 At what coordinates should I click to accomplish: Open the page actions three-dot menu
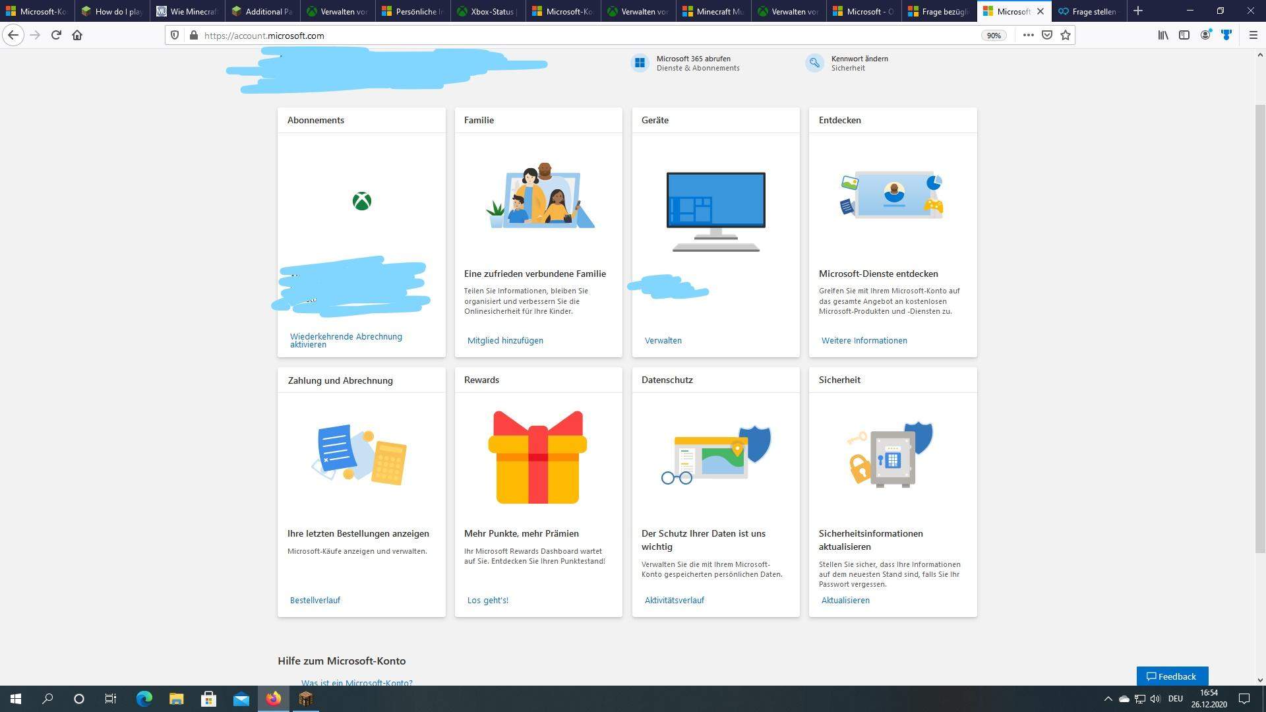[x=1028, y=35]
